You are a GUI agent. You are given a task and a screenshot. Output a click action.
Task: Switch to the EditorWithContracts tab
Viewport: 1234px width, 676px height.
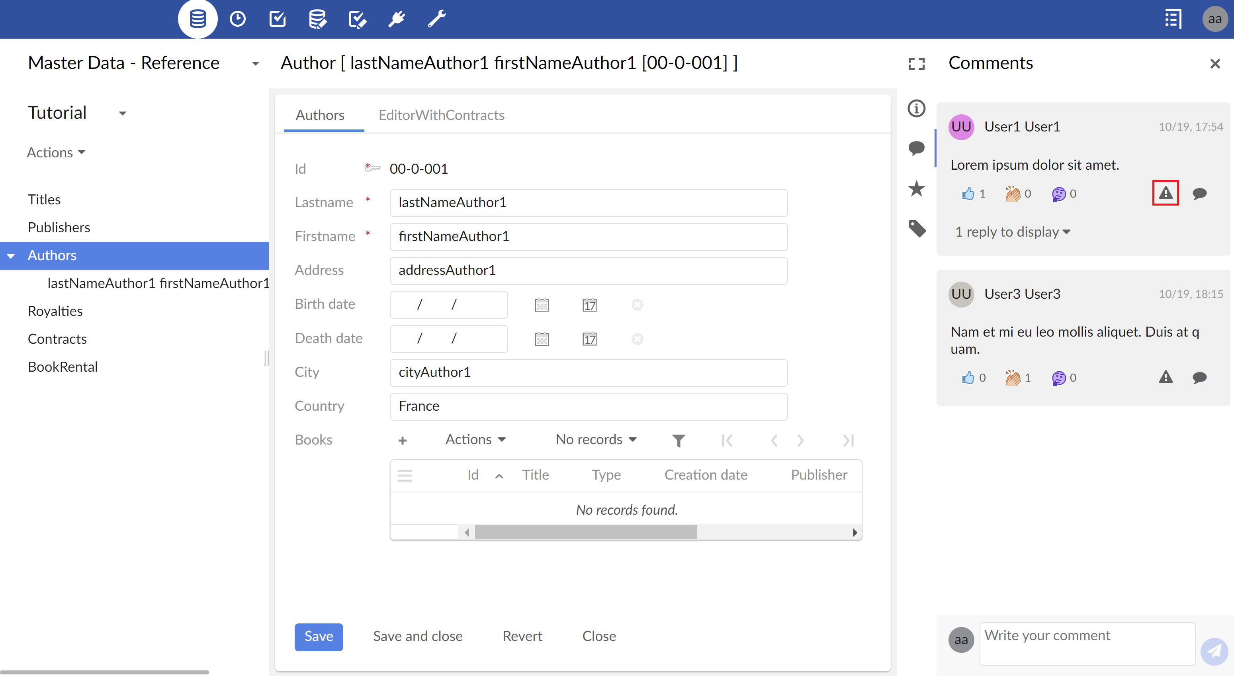(x=441, y=115)
